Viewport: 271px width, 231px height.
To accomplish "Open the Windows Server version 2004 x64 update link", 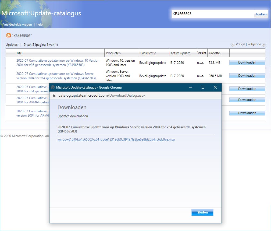I will coord(56,76).
